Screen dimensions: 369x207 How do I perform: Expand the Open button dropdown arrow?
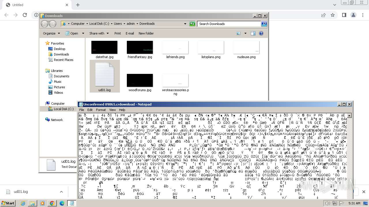pos(83,33)
